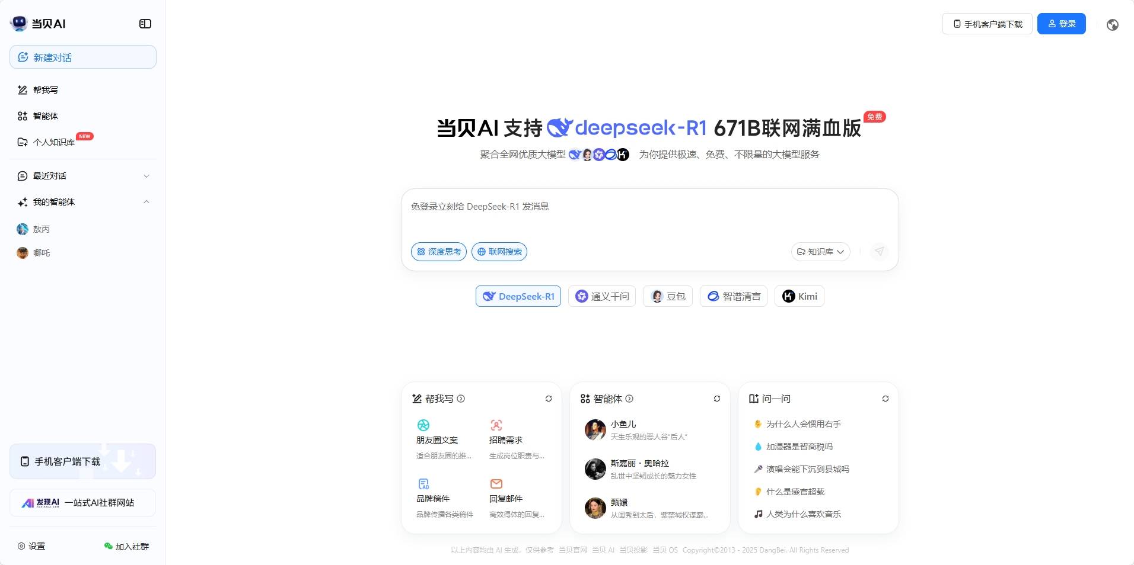Viewport: 1134px width, 565px height.
Task: Expand the 最近对话 section chevron
Action: 146,176
